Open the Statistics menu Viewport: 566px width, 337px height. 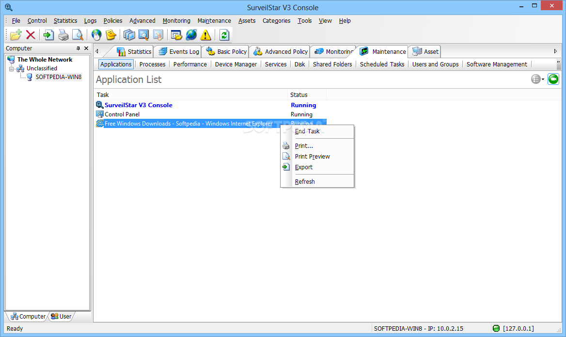coord(65,20)
